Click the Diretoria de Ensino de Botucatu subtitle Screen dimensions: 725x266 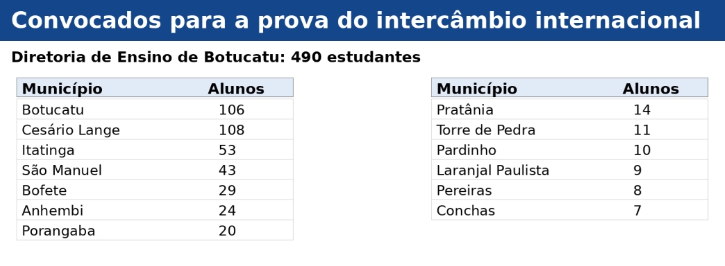[216, 57]
